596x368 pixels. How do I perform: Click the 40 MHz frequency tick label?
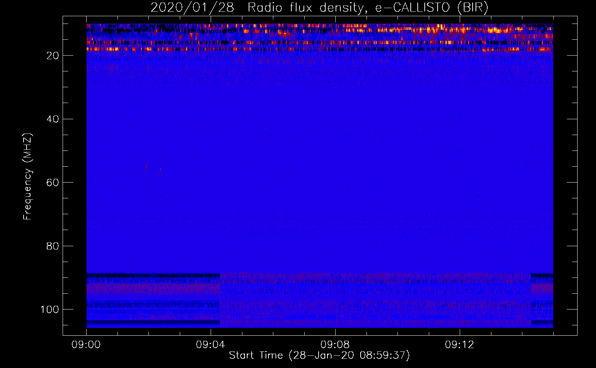pyautogui.click(x=53, y=119)
